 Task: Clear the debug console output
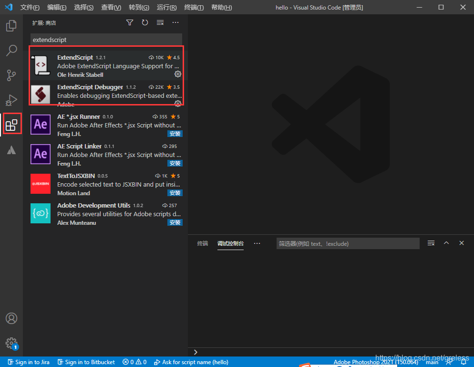tap(431, 243)
